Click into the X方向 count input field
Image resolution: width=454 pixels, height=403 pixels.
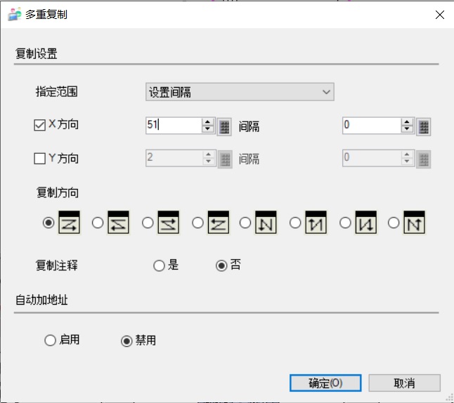(173, 126)
